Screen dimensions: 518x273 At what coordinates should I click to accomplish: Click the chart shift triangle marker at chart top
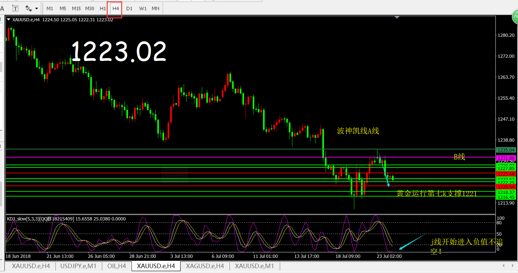coord(397,17)
